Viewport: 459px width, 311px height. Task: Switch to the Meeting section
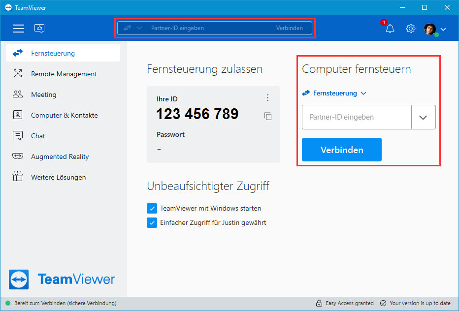63,94
